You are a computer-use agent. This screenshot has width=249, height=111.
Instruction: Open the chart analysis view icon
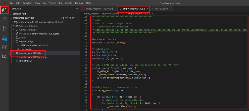click(x=4, y=56)
